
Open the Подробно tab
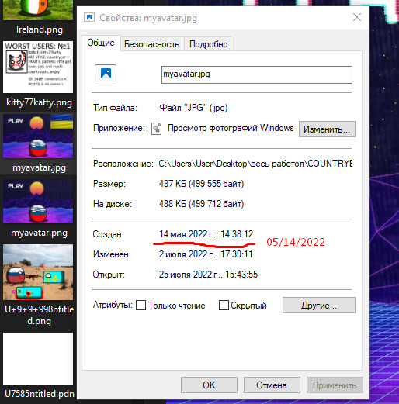208,44
